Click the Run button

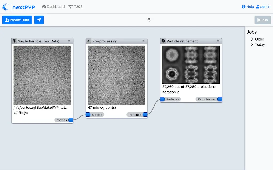point(262,20)
